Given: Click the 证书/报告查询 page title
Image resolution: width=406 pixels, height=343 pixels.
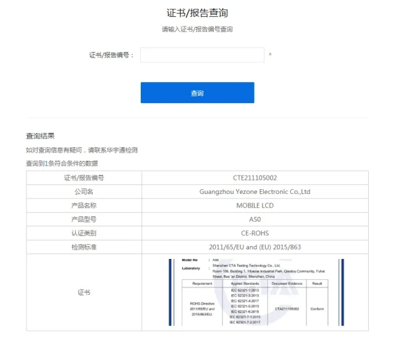Looking at the screenshot, I should (x=198, y=13).
